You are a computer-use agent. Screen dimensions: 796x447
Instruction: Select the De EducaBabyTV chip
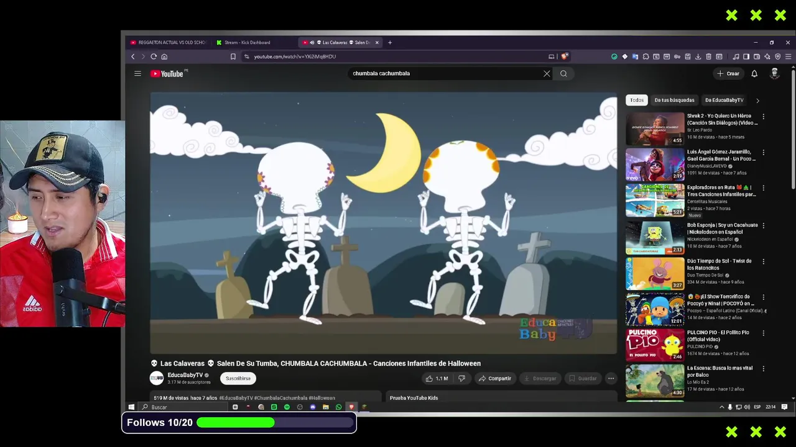click(724, 100)
